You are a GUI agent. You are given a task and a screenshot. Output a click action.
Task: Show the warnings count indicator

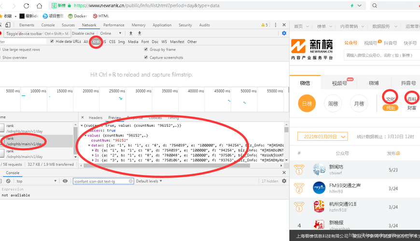click(265, 25)
